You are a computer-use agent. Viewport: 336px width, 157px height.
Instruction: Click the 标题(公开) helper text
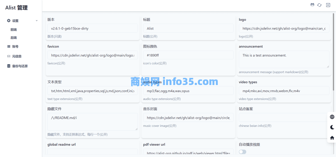[150, 37]
